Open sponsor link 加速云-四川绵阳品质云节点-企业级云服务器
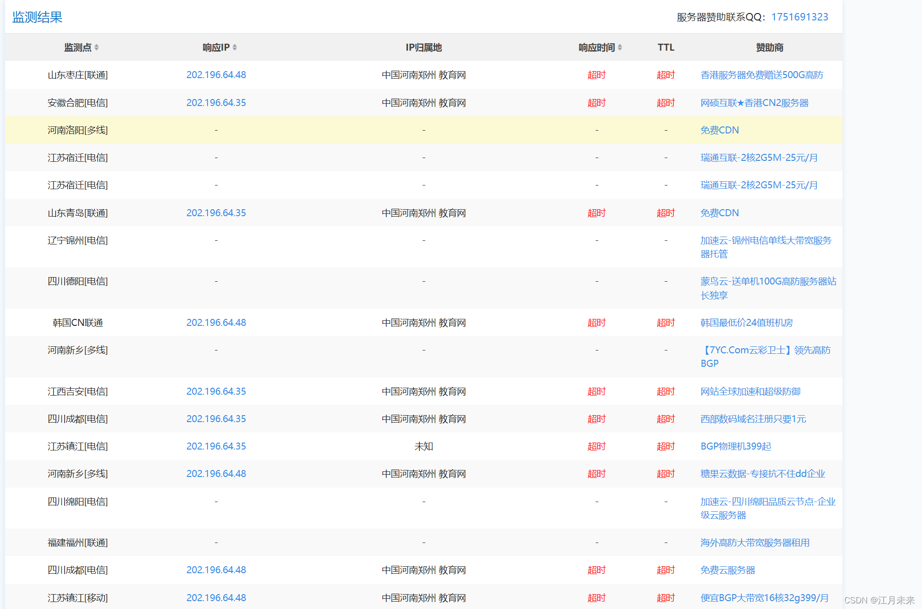922x609 pixels. click(x=768, y=509)
